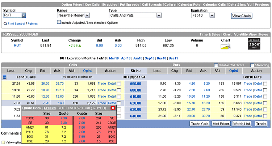Click the green change arrow indicator
This screenshot has width=272, height=146.
tap(80, 46)
